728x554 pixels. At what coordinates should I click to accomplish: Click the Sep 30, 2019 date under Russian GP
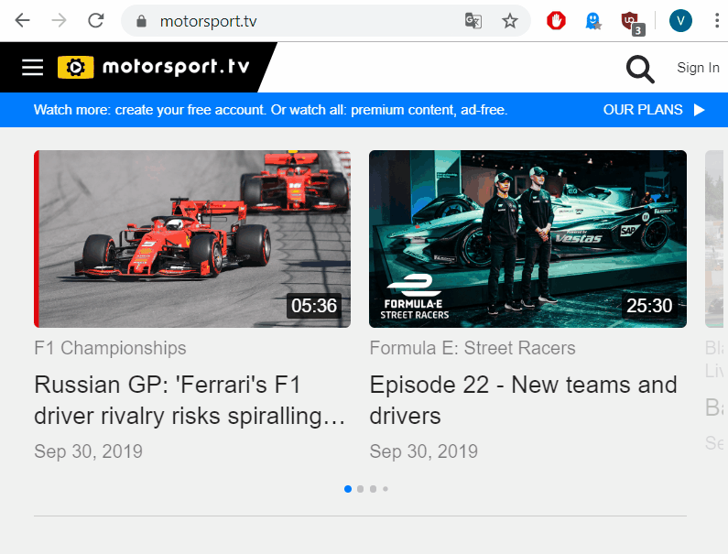click(x=88, y=451)
